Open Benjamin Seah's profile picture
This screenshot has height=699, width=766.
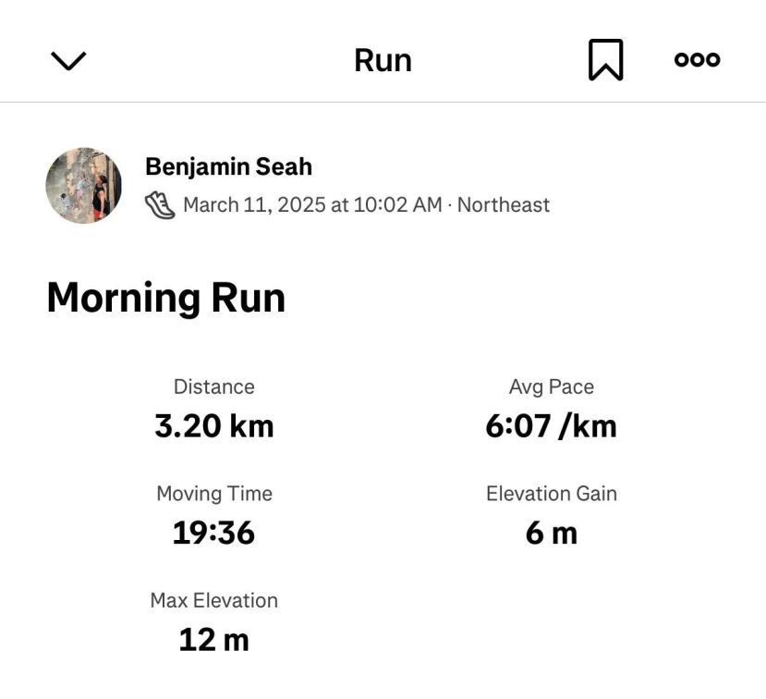[x=83, y=186]
